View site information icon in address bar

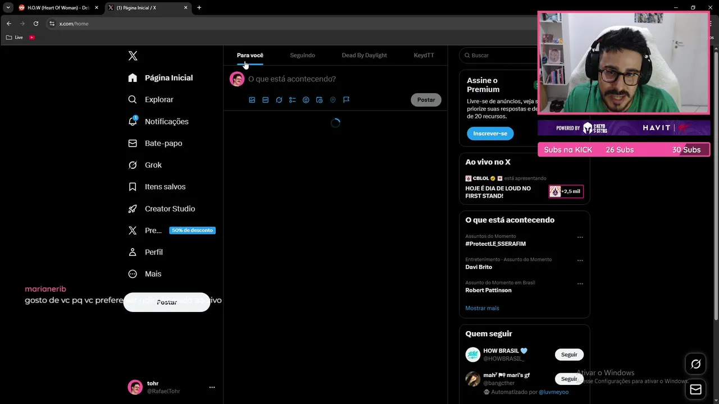(x=52, y=24)
